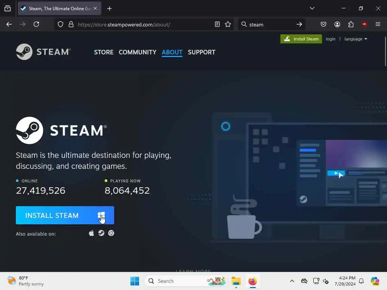
Task: Expand the list all tabs chevron
Action: [x=312, y=8]
